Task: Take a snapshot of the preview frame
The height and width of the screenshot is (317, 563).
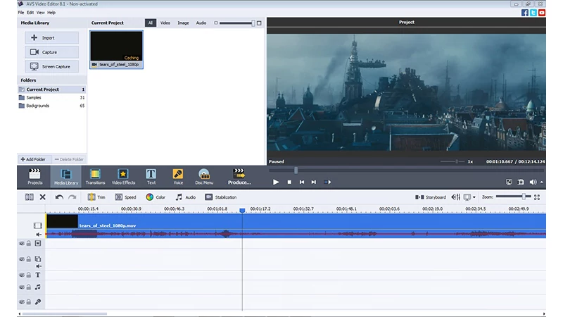Action: pyautogui.click(x=521, y=182)
